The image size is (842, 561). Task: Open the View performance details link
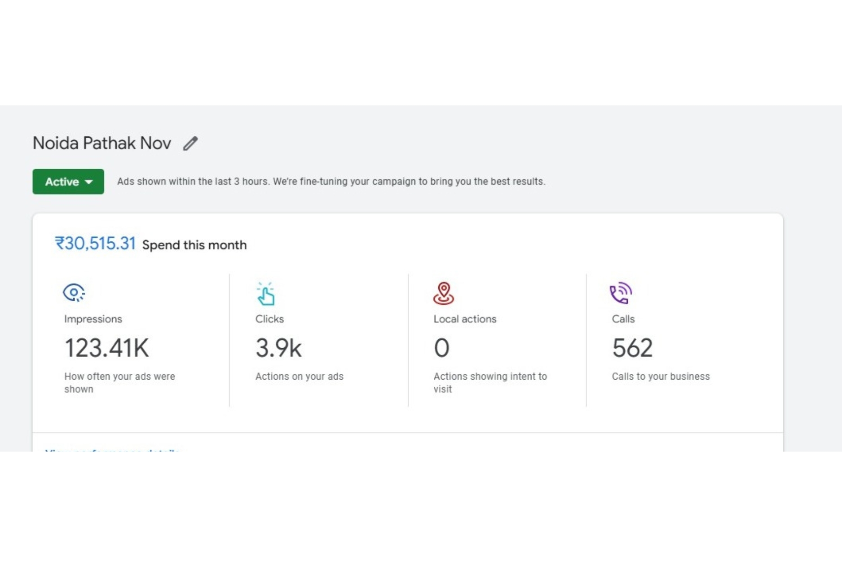coord(112,450)
